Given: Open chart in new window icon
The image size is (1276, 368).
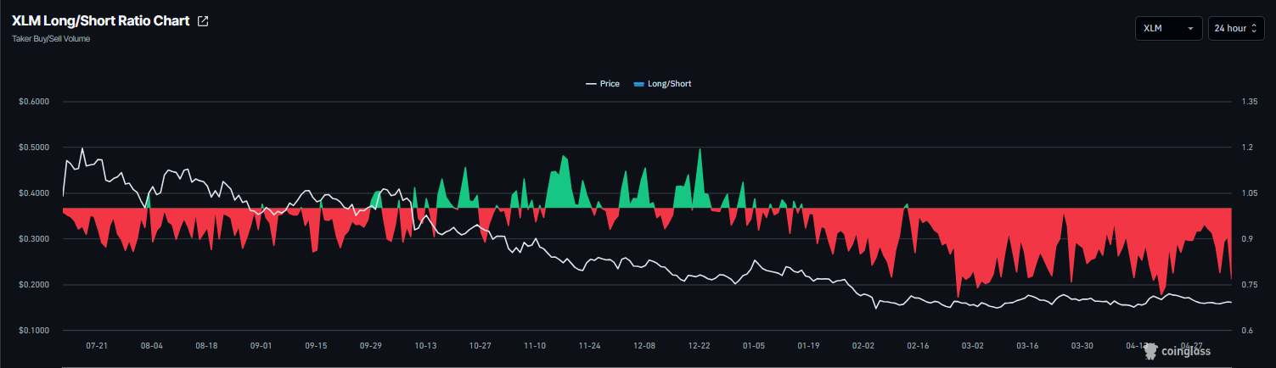Looking at the screenshot, I should 203,21.
